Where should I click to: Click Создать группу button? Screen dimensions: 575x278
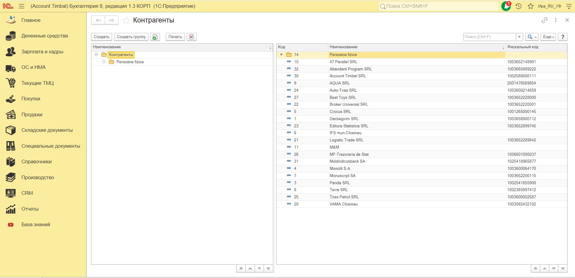(131, 37)
